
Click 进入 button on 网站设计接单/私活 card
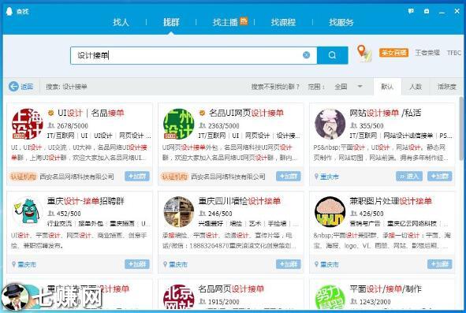pos(409,177)
